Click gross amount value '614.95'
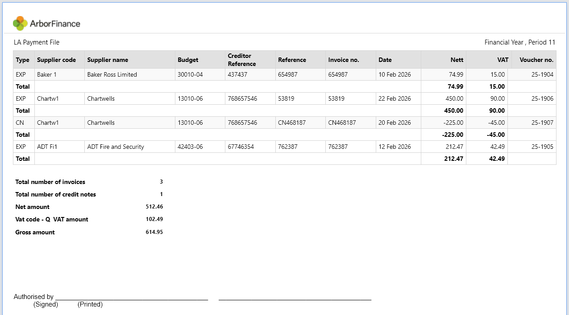This screenshot has height=315, width=569. tap(154, 232)
